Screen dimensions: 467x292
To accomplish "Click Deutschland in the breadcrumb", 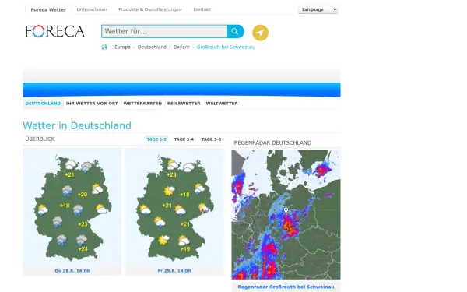I will click(x=152, y=47).
